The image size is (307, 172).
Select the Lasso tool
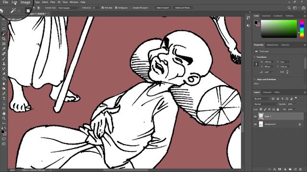4,29
